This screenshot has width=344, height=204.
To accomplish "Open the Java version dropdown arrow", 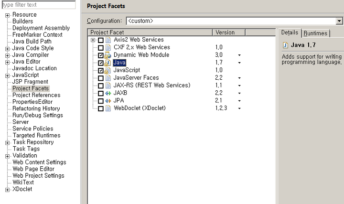I will click(x=239, y=63).
